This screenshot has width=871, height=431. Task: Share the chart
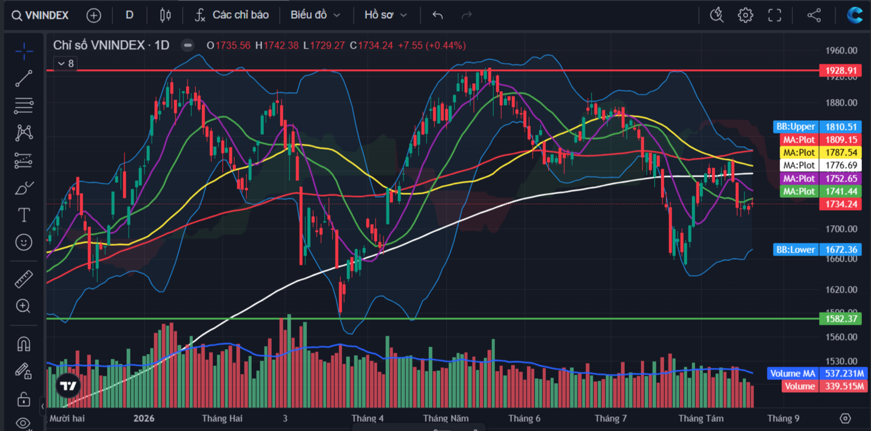click(814, 15)
